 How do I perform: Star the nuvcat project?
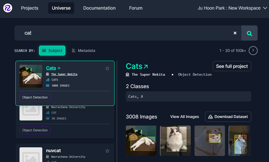click(107, 151)
